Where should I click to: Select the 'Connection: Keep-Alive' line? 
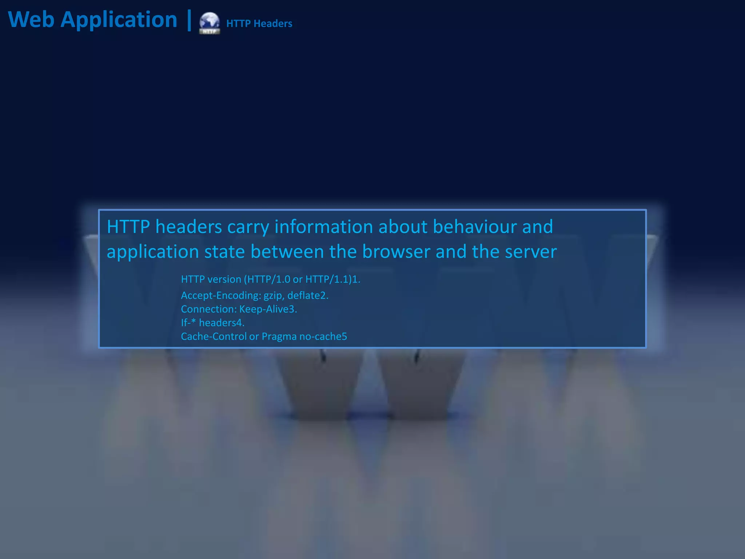click(x=239, y=309)
